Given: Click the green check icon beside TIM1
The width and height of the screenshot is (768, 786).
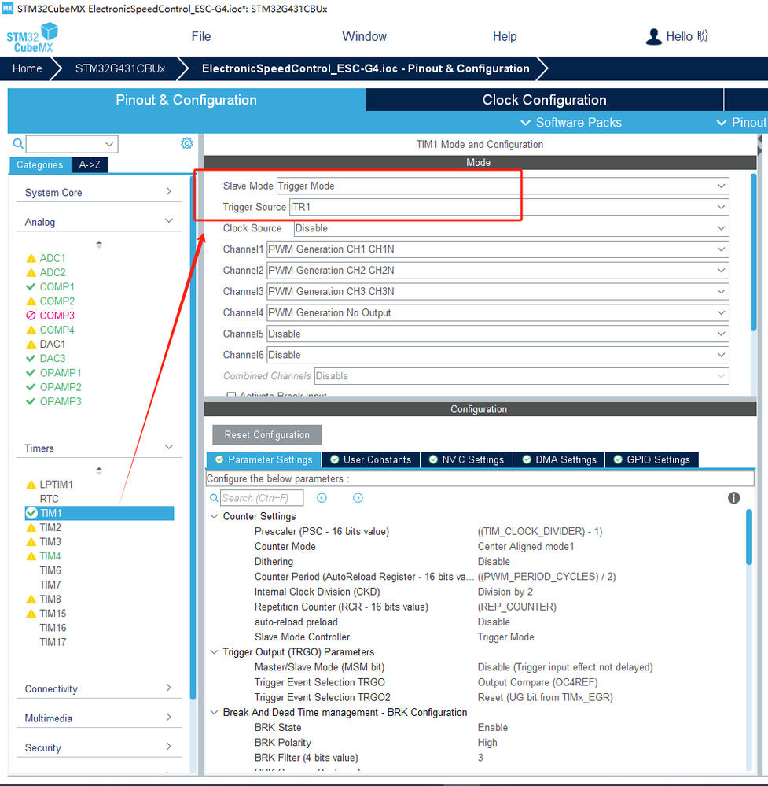Looking at the screenshot, I should [x=31, y=513].
